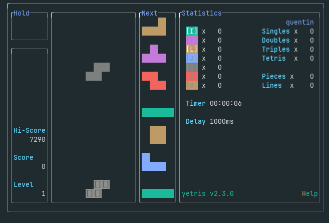This screenshot has height=223, width=329.
Task: Click the Score label
Action: coord(24,158)
